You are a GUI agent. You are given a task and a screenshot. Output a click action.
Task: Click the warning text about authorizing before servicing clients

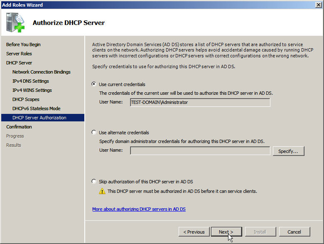point(182,191)
